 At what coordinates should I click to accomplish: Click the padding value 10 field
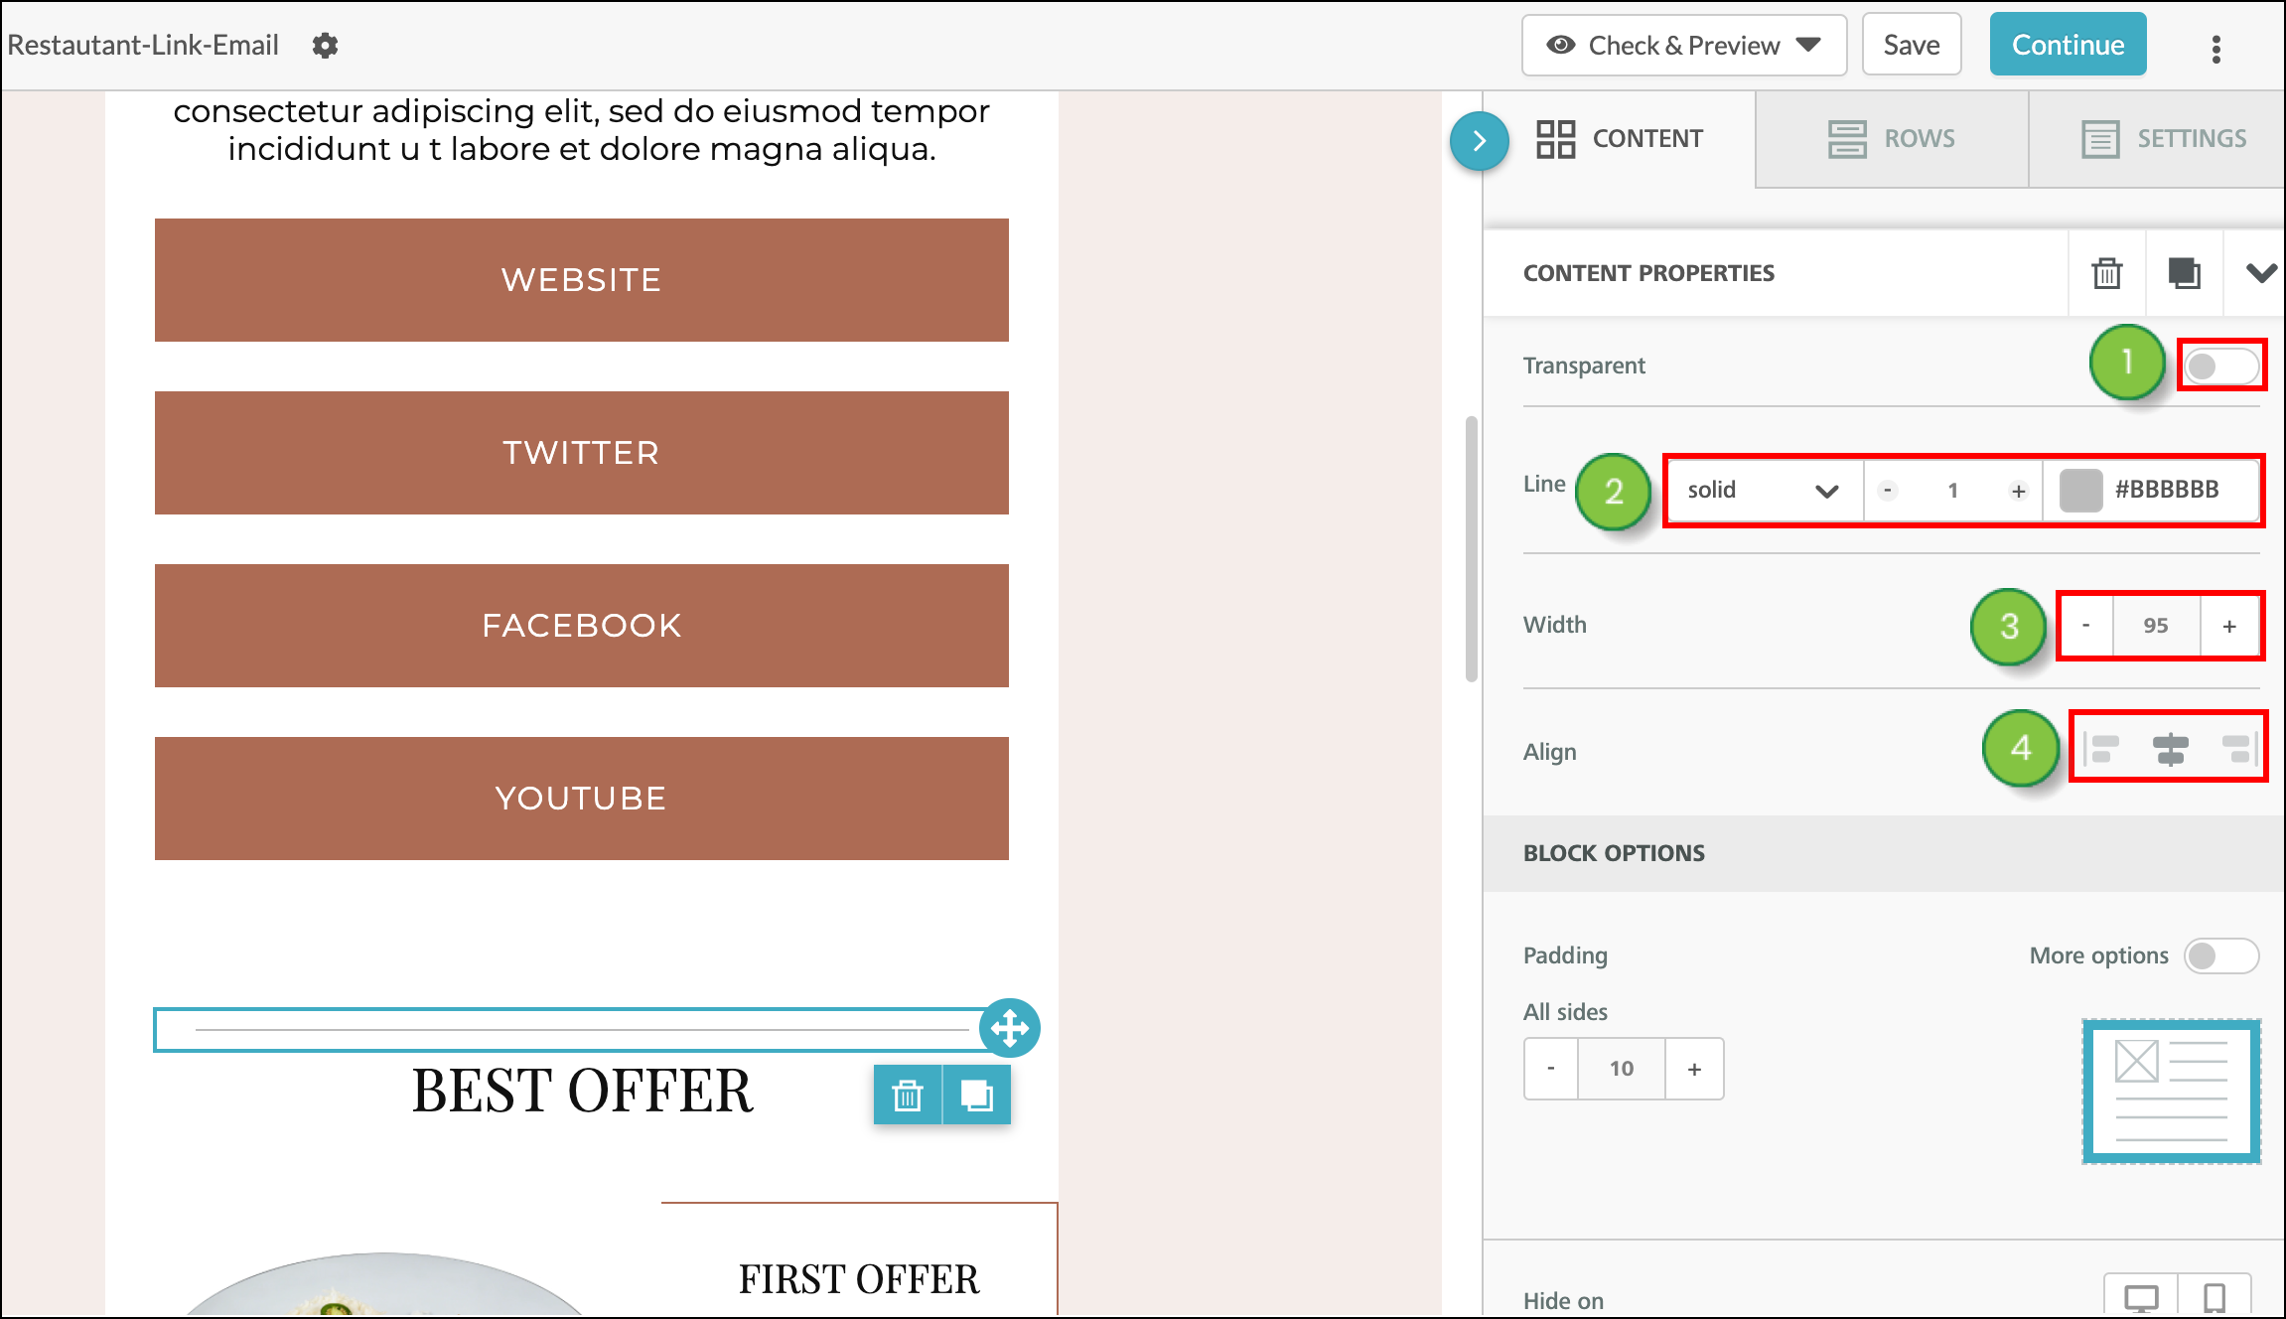click(1621, 1069)
